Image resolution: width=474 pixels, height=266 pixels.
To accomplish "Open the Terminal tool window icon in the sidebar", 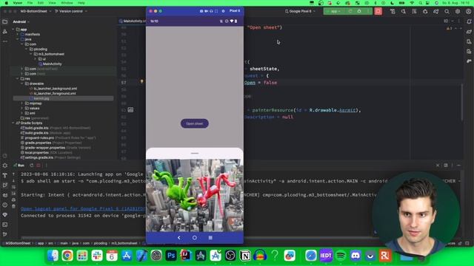I will pos(5,225).
